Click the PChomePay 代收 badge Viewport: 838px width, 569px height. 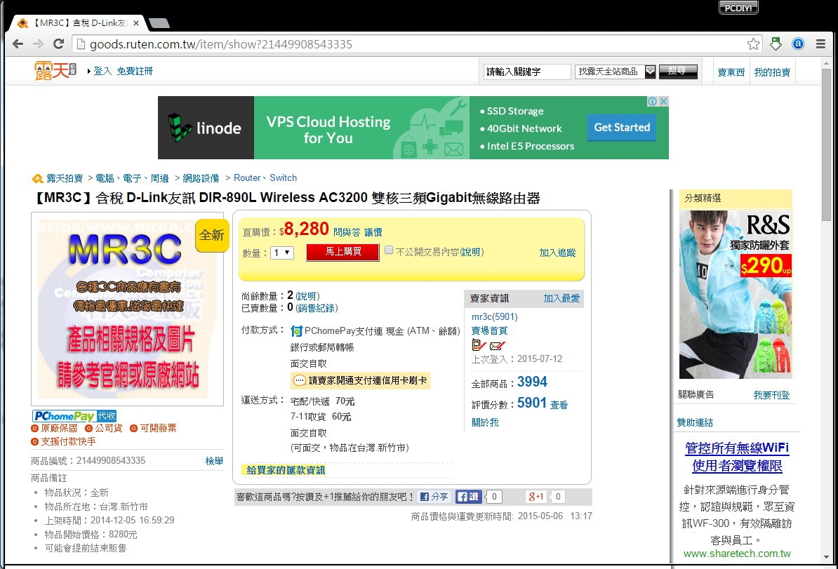point(74,416)
